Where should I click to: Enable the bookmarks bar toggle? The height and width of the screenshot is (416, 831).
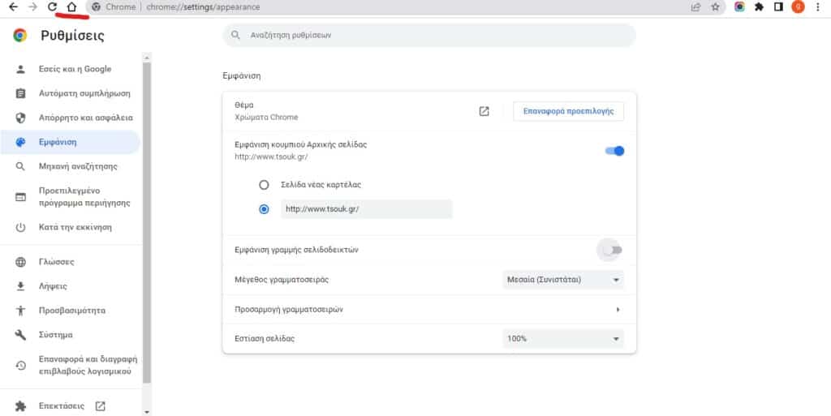pyautogui.click(x=613, y=250)
